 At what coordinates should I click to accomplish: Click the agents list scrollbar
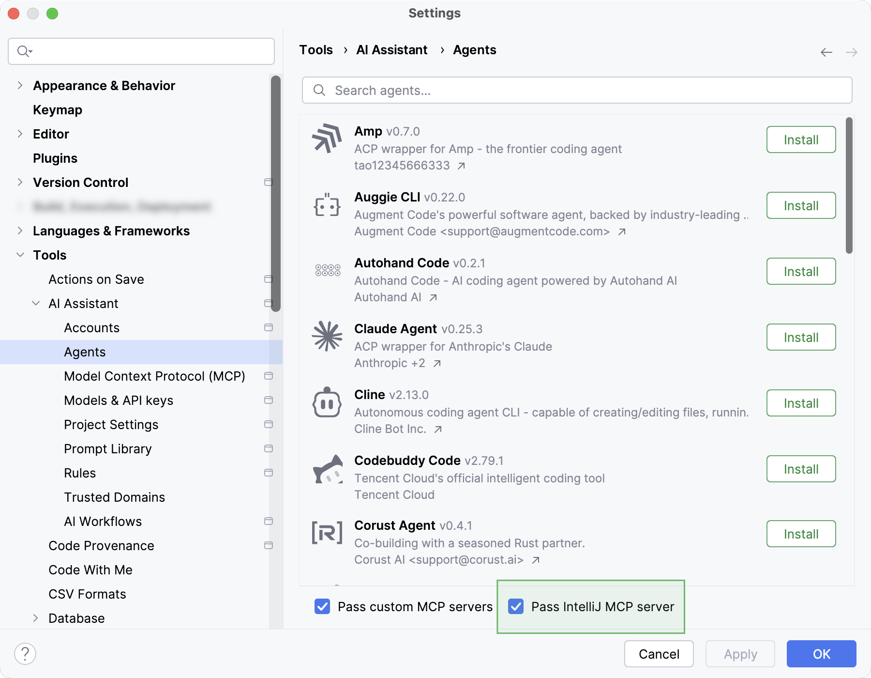click(x=849, y=185)
